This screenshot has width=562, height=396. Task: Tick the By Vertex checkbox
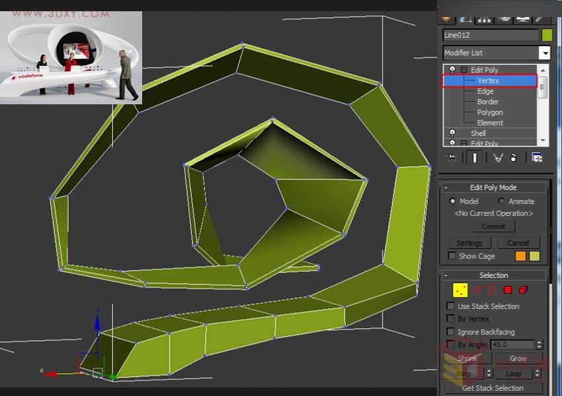tap(450, 318)
